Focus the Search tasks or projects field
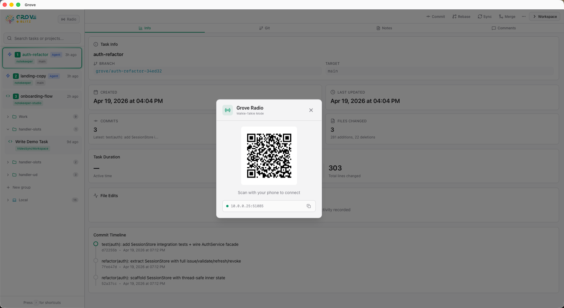The image size is (564, 308). coord(42,38)
